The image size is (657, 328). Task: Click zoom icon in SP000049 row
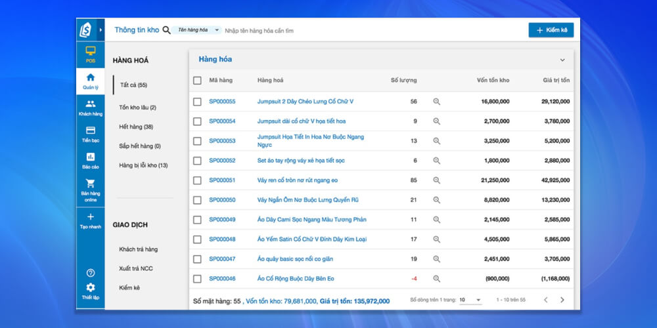pyautogui.click(x=437, y=220)
